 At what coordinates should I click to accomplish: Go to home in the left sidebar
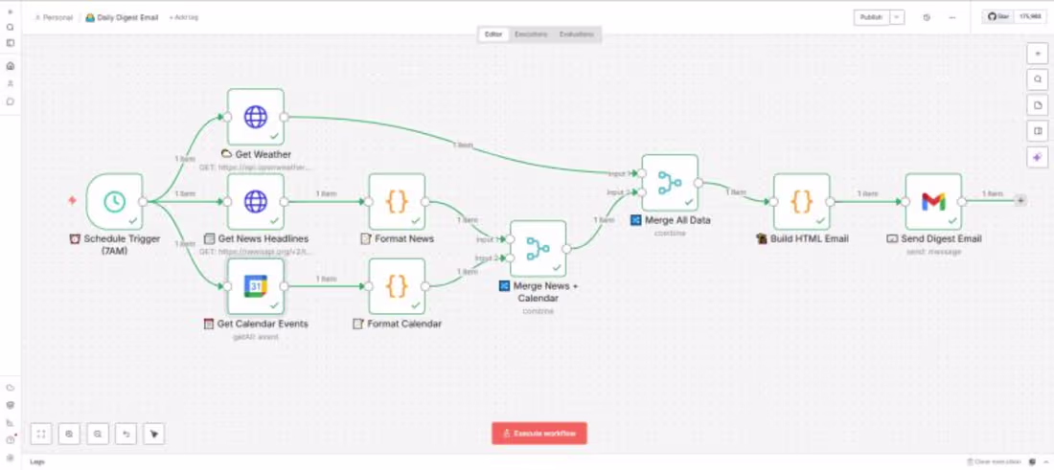(x=11, y=66)
